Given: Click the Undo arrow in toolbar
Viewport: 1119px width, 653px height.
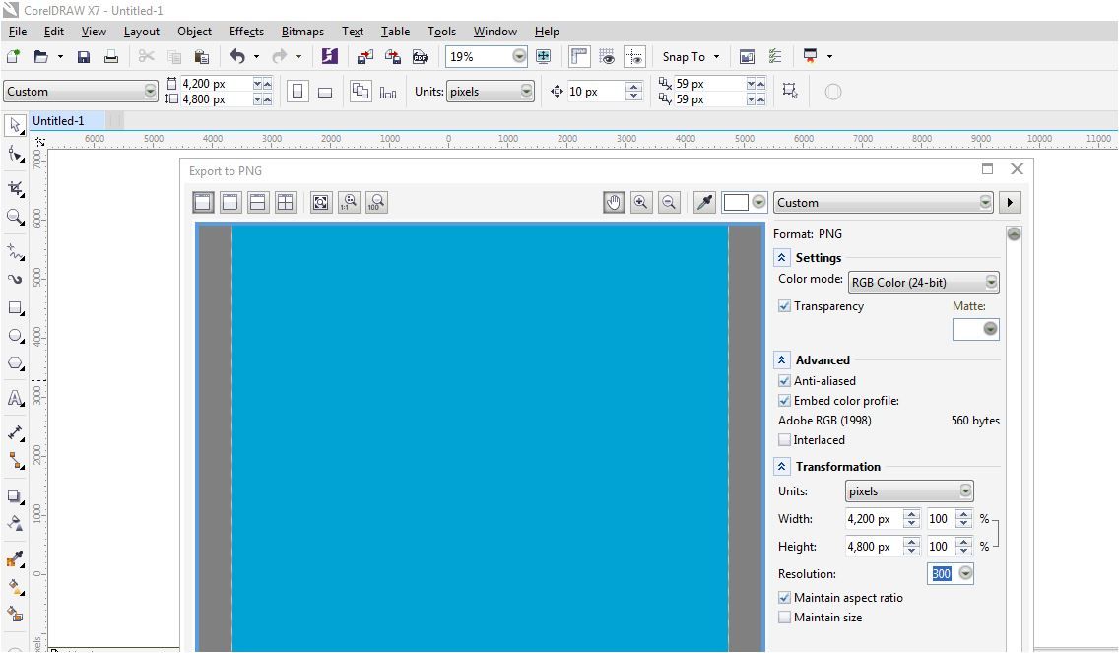Looking at the screenshot, I should 237,56.
